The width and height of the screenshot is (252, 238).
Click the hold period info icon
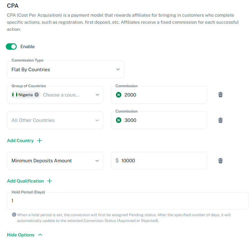coord(14,215)
